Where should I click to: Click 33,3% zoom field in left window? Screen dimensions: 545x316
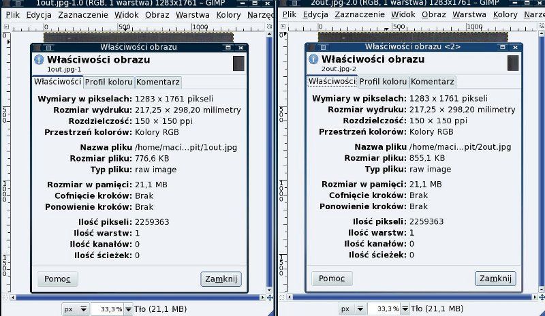point(108,309)
